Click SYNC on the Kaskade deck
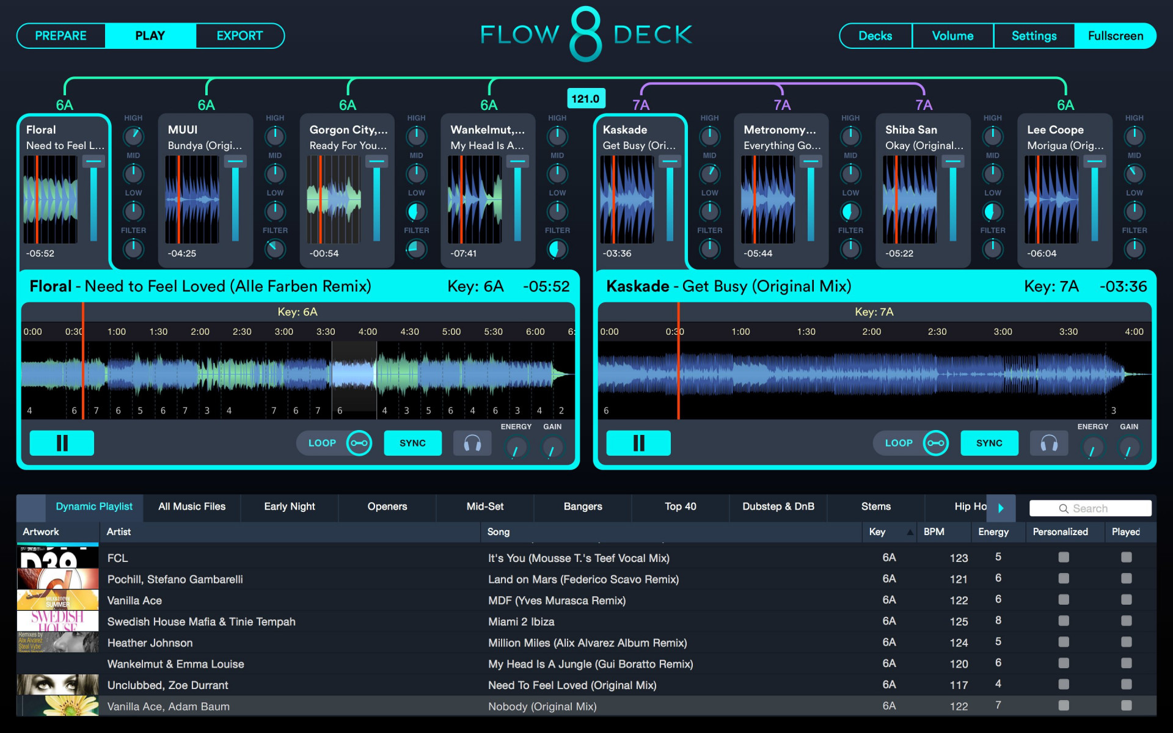 pyautogui.click(x=989, y=443)
